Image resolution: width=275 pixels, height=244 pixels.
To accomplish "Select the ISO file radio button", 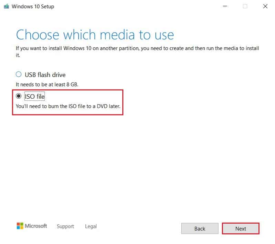I will [x=19, y=96].
